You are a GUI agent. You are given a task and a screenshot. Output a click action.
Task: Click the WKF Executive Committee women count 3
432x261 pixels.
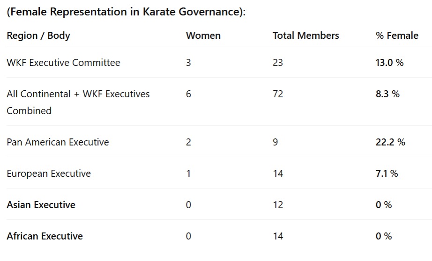pyautogui.click(x=188, y=63)
